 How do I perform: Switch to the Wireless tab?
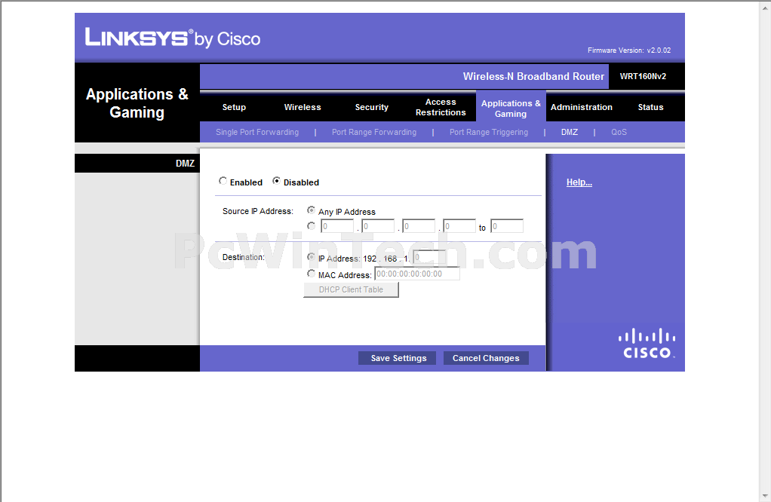point(303,107)
